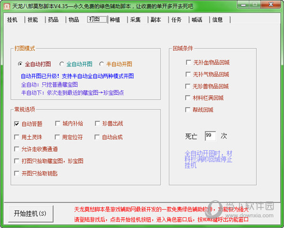284x228 pixels.
Task: Select the 喊话 tab
Action: point(197,19)
